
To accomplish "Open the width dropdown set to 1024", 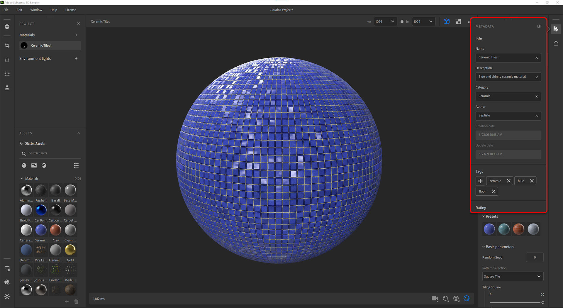I will pos(385,21).
